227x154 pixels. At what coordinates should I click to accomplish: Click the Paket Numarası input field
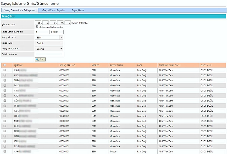[49, 54]
